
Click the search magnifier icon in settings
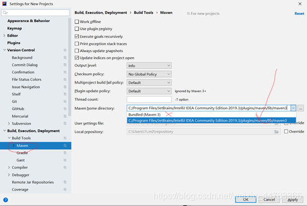pyautogui.click(x=5, y=13)
